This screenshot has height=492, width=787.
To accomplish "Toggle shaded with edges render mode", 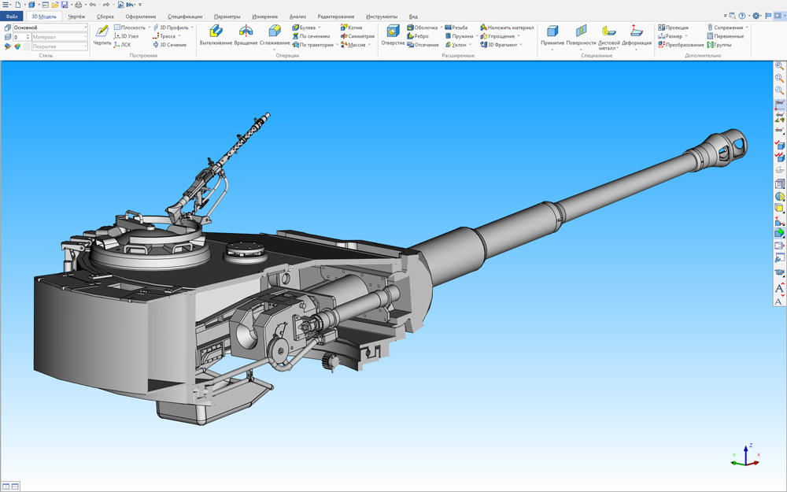I will [x=779, y=232].
